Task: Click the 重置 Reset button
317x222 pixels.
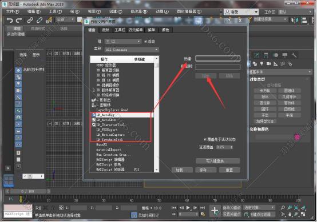Action: pos(229,170)
